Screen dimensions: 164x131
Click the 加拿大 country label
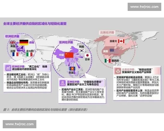(x=113, y=41)
